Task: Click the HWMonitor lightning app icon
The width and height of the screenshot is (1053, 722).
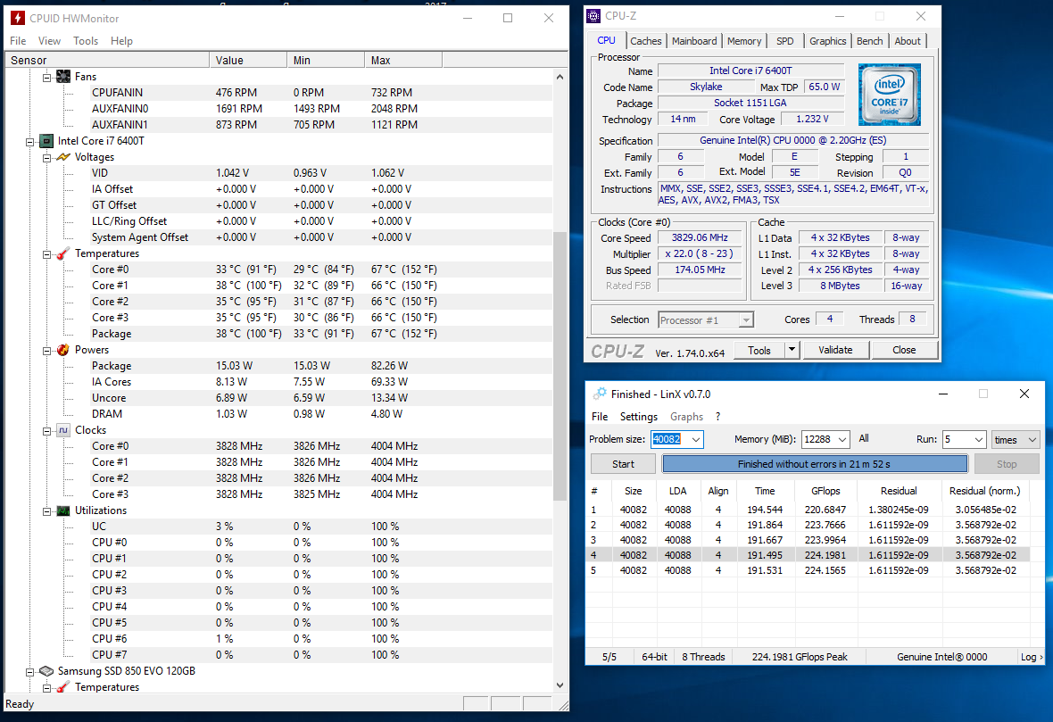Action: (x=18, y=18)
